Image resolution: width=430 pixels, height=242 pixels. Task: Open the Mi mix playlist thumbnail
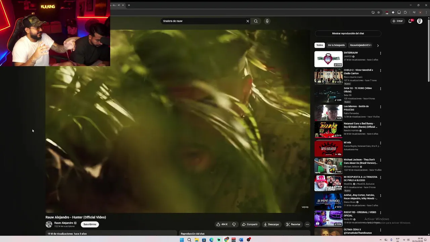coord(328,148)
